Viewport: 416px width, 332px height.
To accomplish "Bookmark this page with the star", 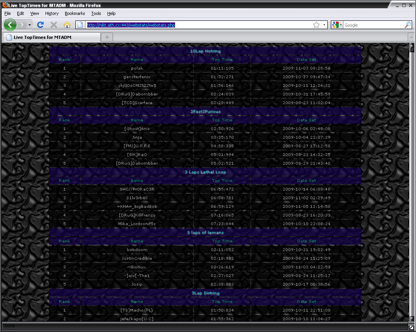I will point(316,25).
